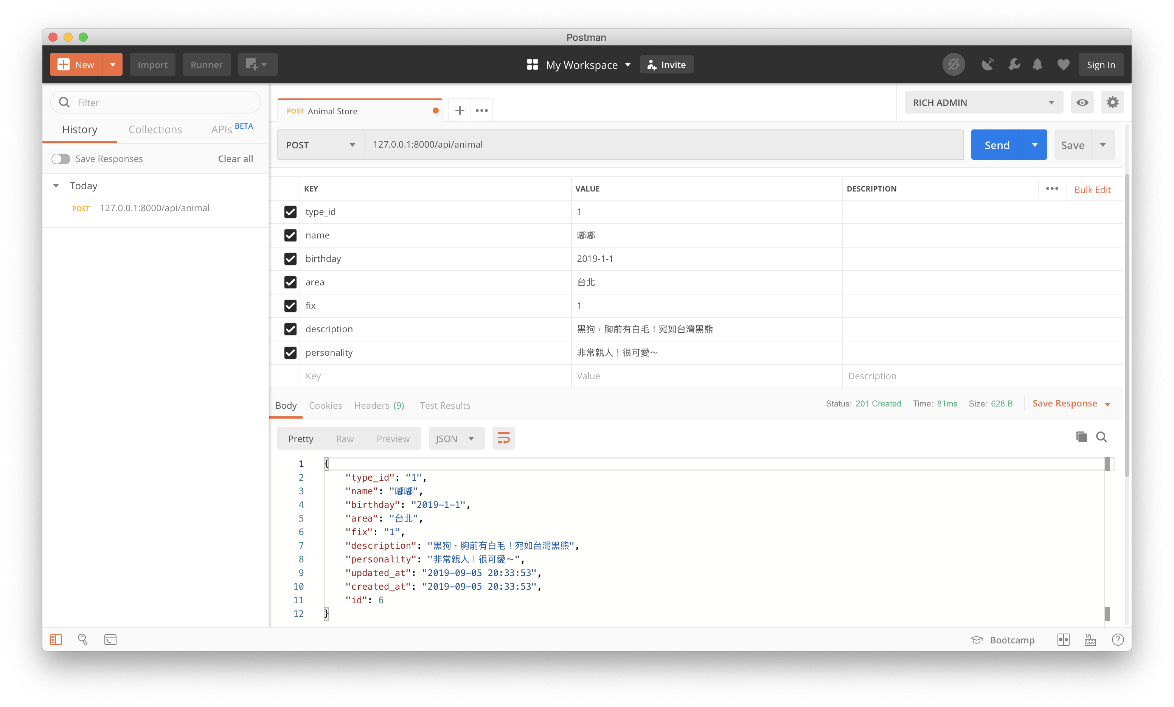Switch response view to Preview
This screenshot has width=1174, height=707.
pyautogui.click(x=393, y=438)
